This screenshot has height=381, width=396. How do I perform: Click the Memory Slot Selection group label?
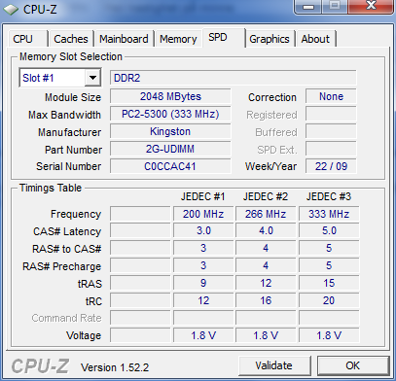tap(71, 56)
